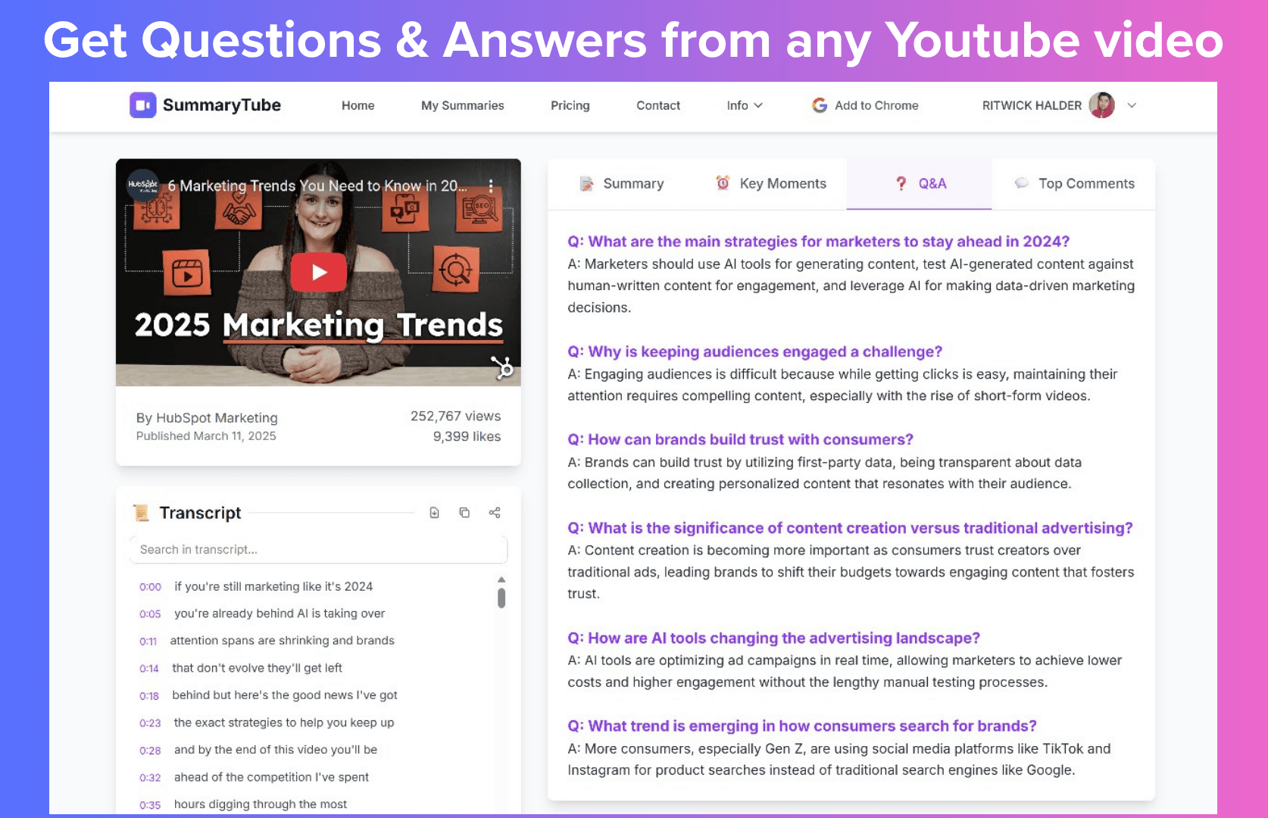This screenshot has height=818, width=1268.
Task: Copy the transcript to clipboard
Action: coord(464,513)
